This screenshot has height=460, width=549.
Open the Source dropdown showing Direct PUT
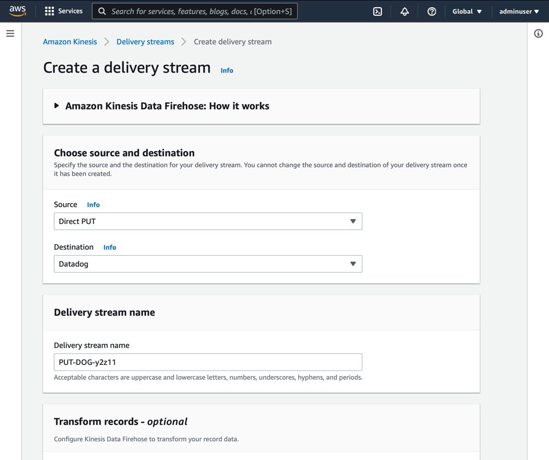[x=208, y=221]
